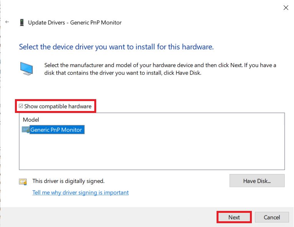This screenshot has width=294, height=227.
Task: Click the back arrow in the title bar
Action: point(7,23)
